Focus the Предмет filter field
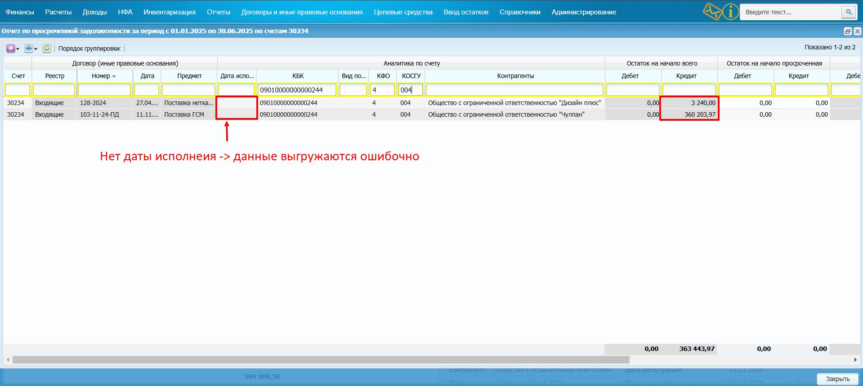This screenshot has width=863, height=386. [x=189, y=90]
